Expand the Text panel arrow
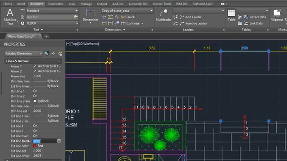 tap(42, 30)
